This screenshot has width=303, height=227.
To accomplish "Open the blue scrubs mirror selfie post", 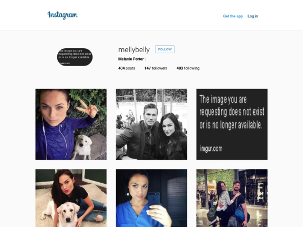I will 151,198.
